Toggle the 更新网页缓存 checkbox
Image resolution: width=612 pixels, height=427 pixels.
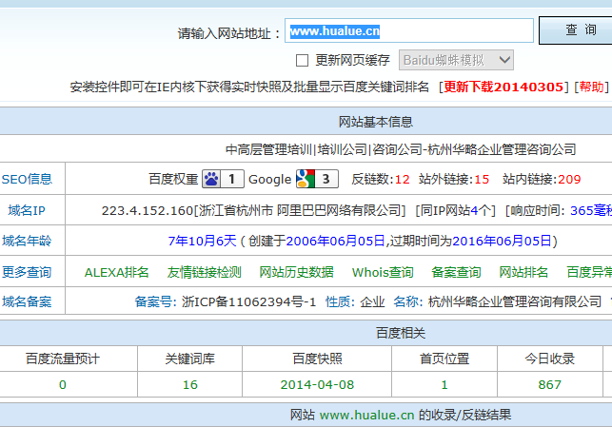point(302,61)
